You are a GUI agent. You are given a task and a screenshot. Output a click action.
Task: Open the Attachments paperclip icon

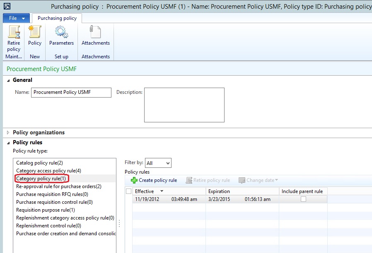[x=95, y=33]
